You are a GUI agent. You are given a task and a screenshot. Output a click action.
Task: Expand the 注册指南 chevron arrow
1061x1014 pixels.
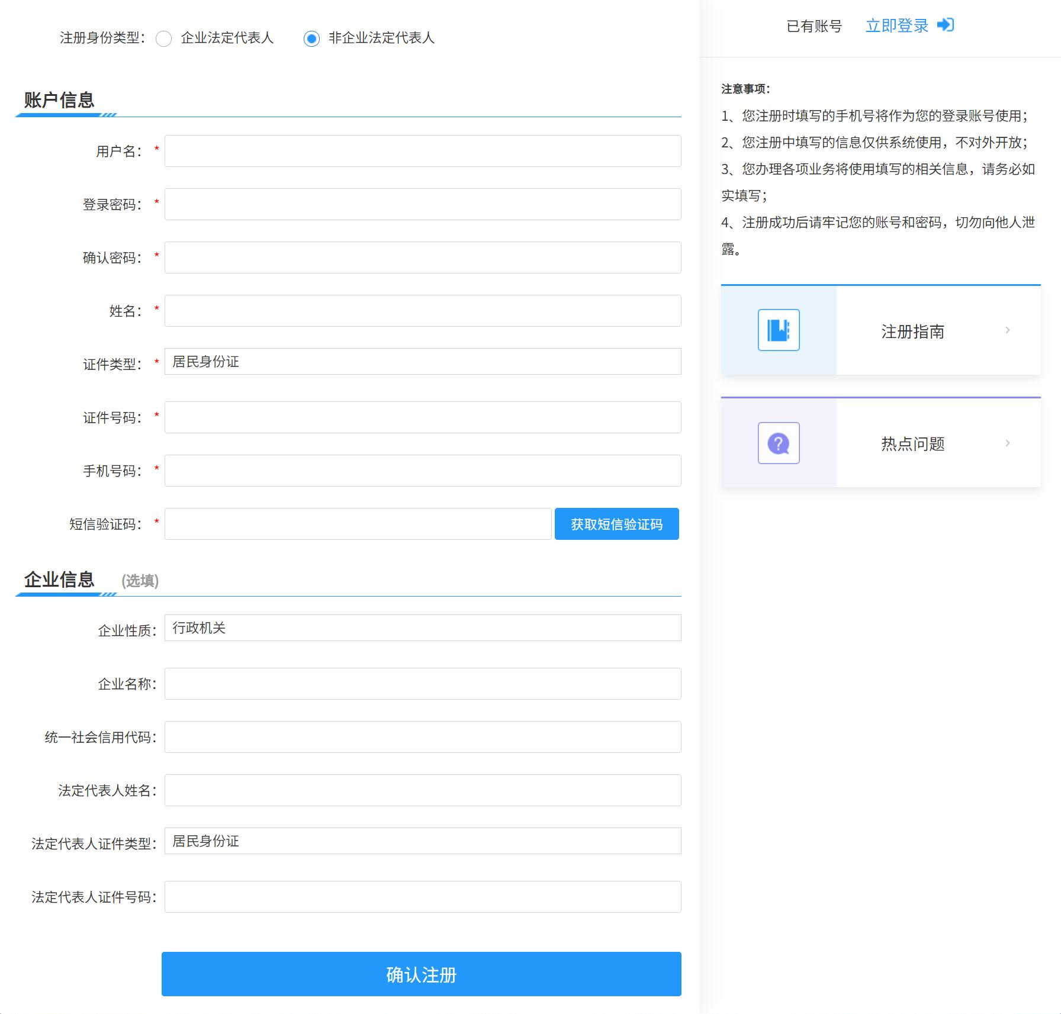(x=1007, y=330)
